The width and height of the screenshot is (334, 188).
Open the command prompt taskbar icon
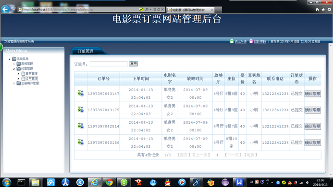point(21,182)
